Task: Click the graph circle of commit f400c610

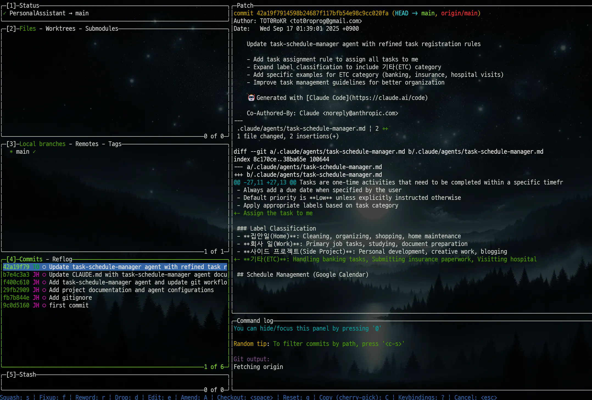Action: tap(44, 282)
